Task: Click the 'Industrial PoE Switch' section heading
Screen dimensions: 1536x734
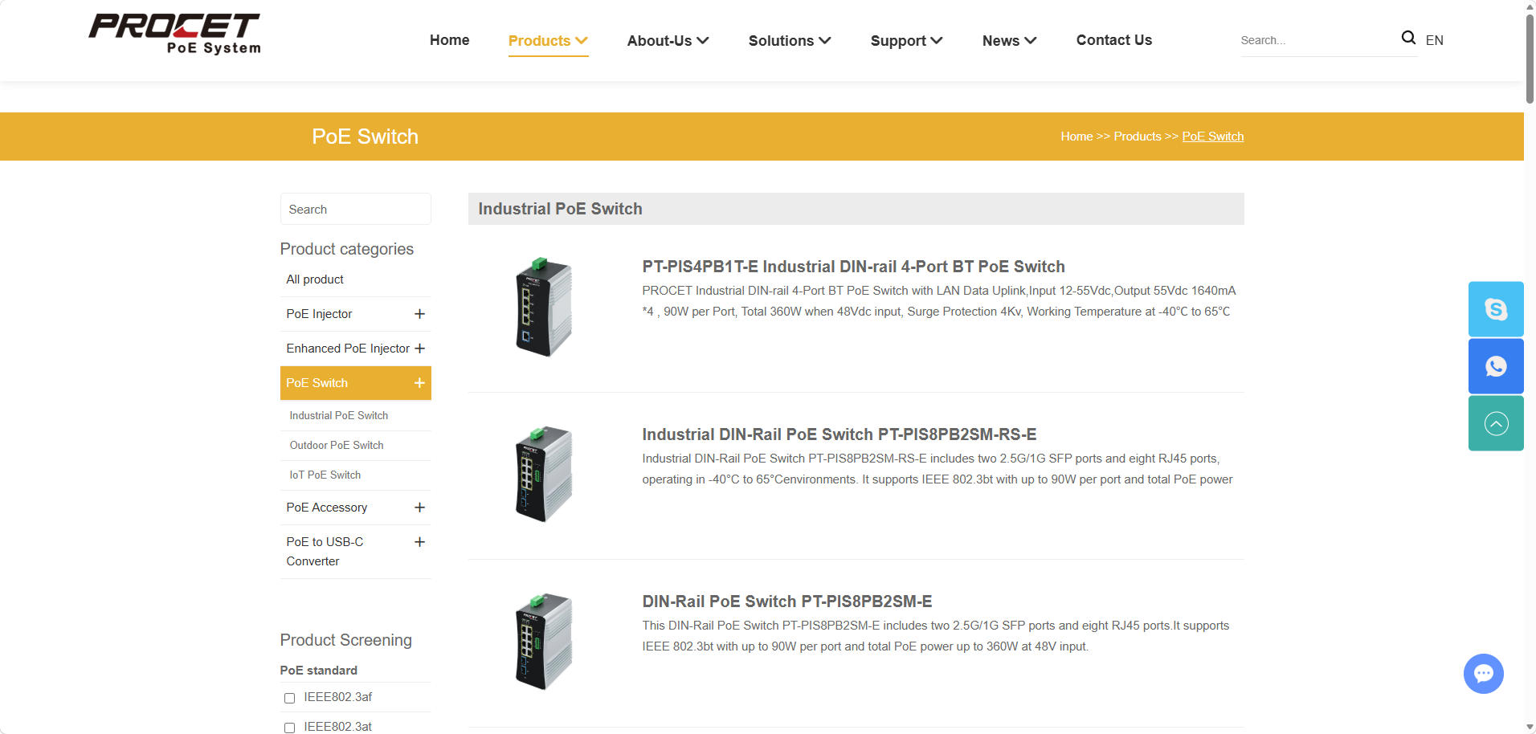Action: [x=560, y=209]
